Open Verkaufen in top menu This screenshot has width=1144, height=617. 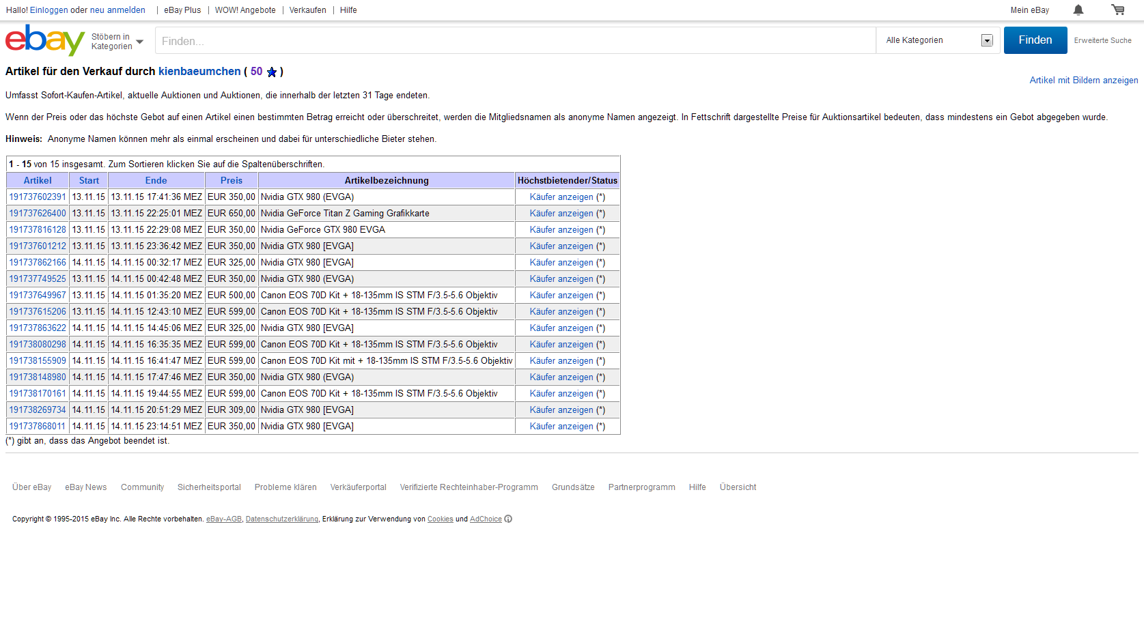click(307, 10)
